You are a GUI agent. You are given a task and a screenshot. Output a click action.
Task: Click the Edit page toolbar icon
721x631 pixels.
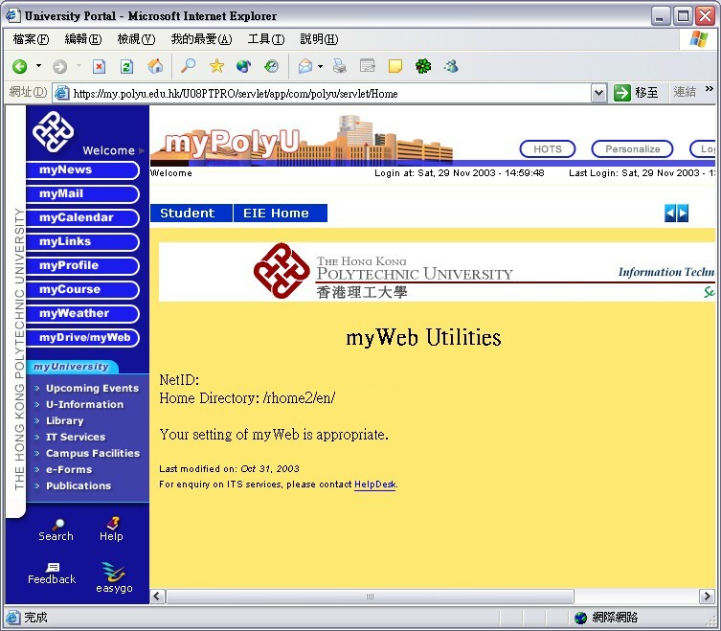pyautogui.click(x=368, y=67)
